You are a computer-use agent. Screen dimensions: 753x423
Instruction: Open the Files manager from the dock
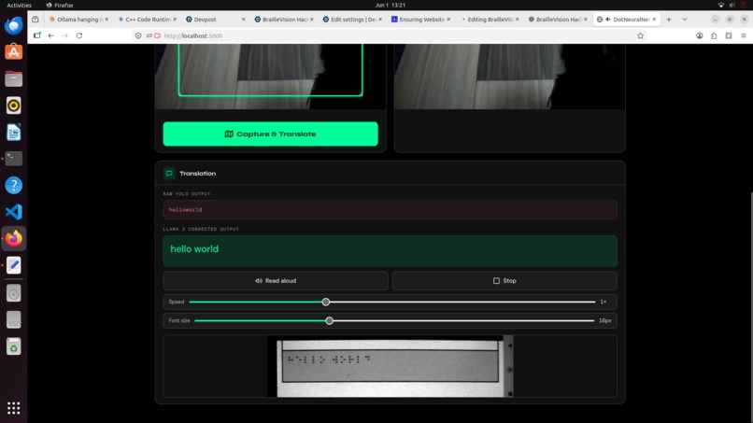[x=13, y=78]
